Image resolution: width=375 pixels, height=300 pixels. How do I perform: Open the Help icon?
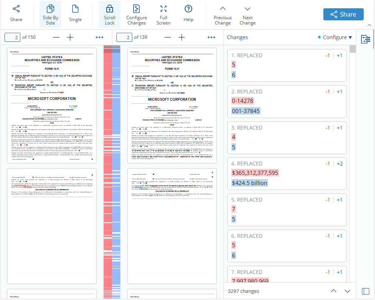[x=188, y=14]
